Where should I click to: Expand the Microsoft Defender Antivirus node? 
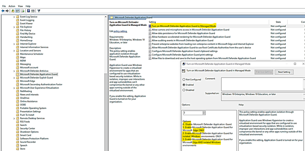coord(14,71)
